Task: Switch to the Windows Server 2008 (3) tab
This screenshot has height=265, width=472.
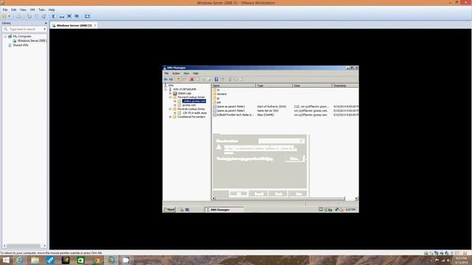Action: point(74,26)
